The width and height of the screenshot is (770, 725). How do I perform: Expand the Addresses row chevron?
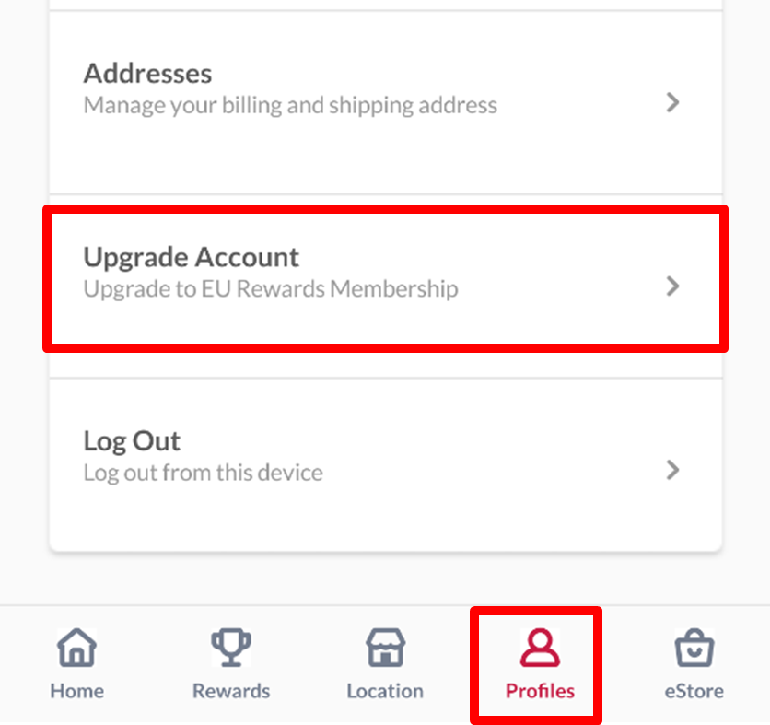coord(673,102)
